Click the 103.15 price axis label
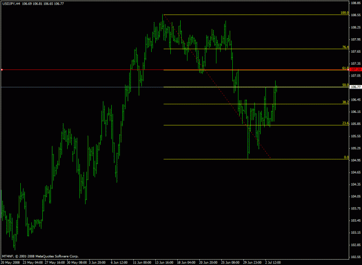 coord(356,233)
